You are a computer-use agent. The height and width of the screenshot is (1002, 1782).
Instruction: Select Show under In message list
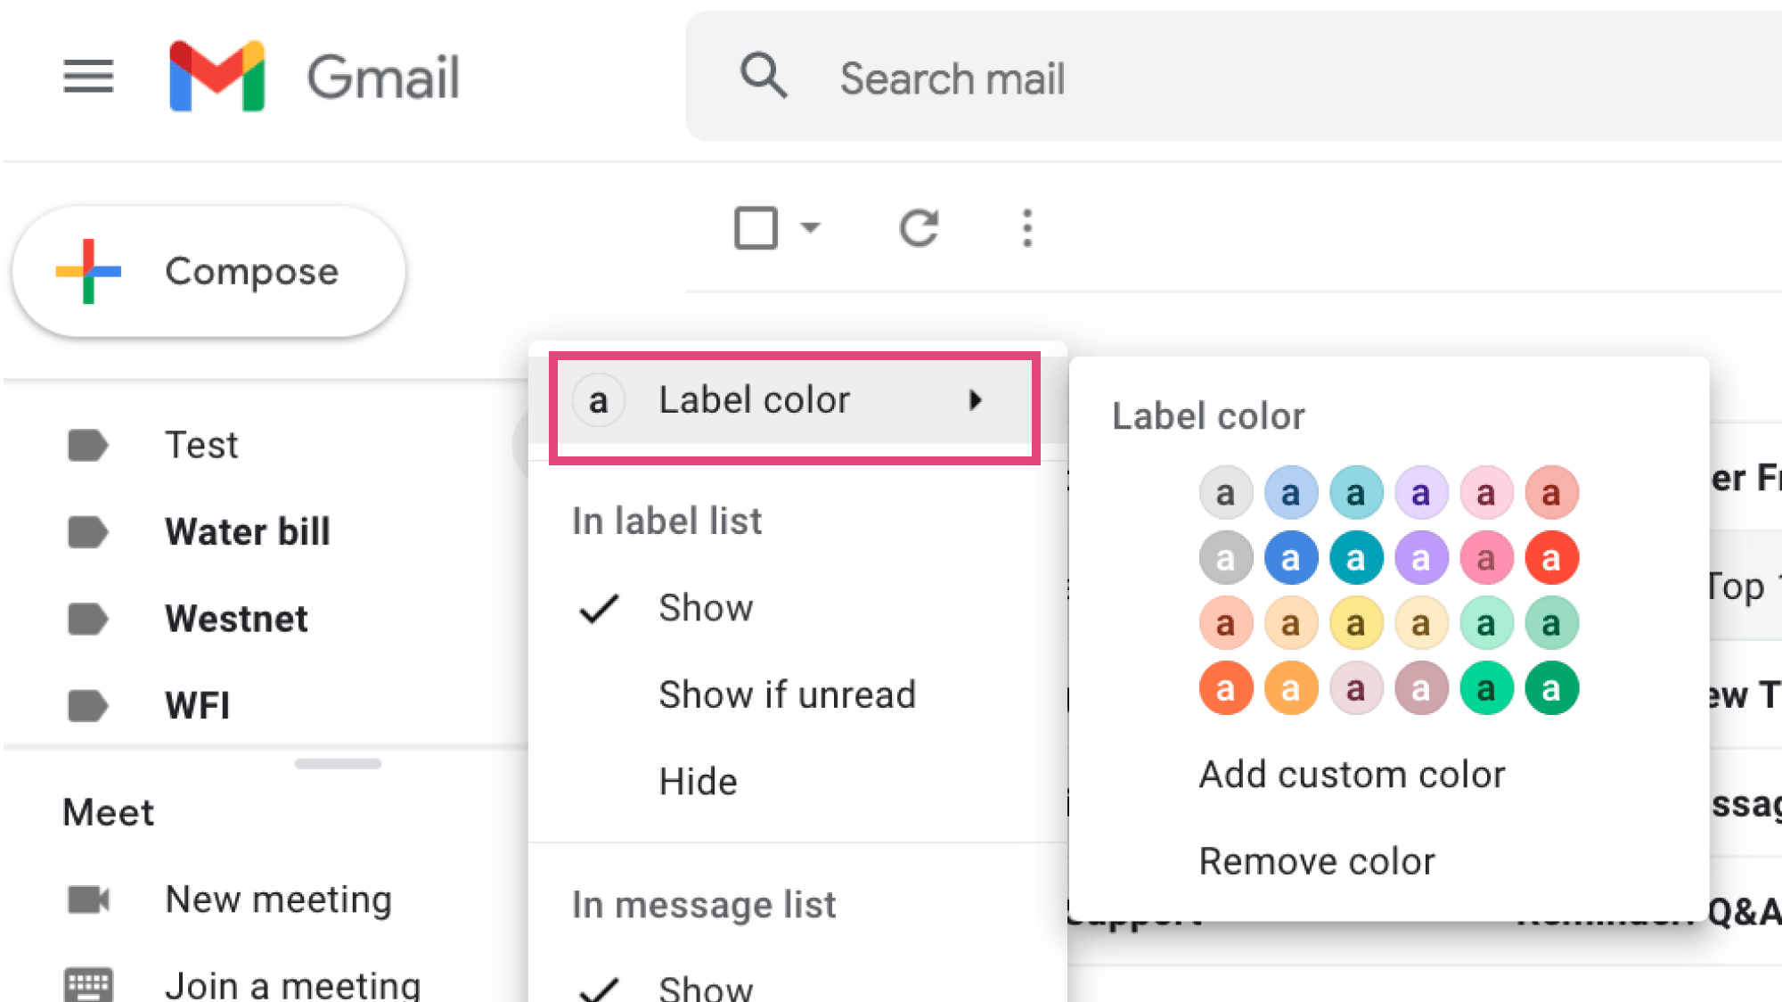[705, 987]
